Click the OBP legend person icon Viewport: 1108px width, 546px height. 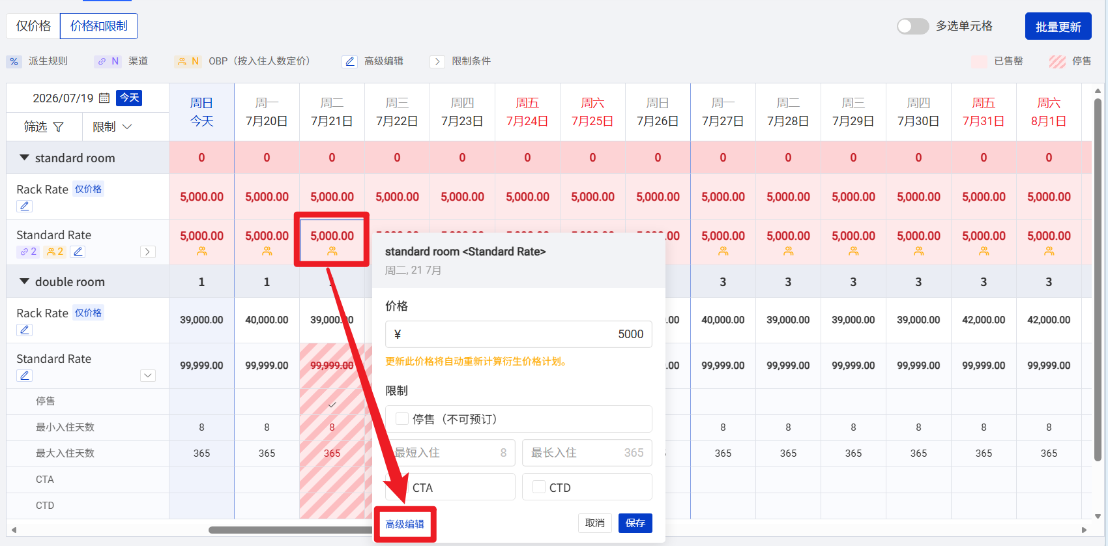point(181,61)
